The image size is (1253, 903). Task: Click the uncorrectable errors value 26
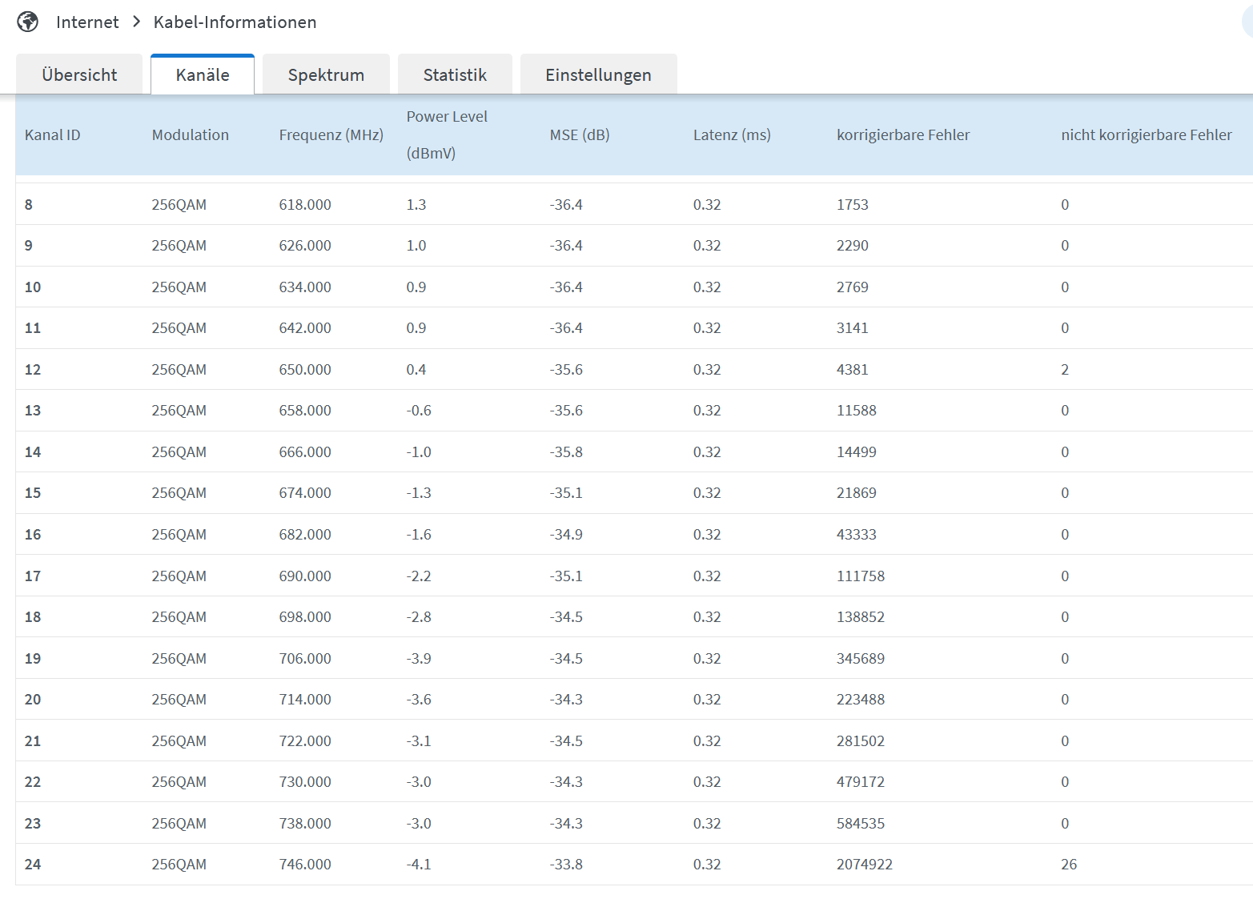pos(1069,865)
